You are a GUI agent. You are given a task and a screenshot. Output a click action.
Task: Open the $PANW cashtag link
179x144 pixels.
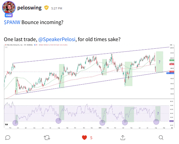pyautogui.click(x=12, y=22)
